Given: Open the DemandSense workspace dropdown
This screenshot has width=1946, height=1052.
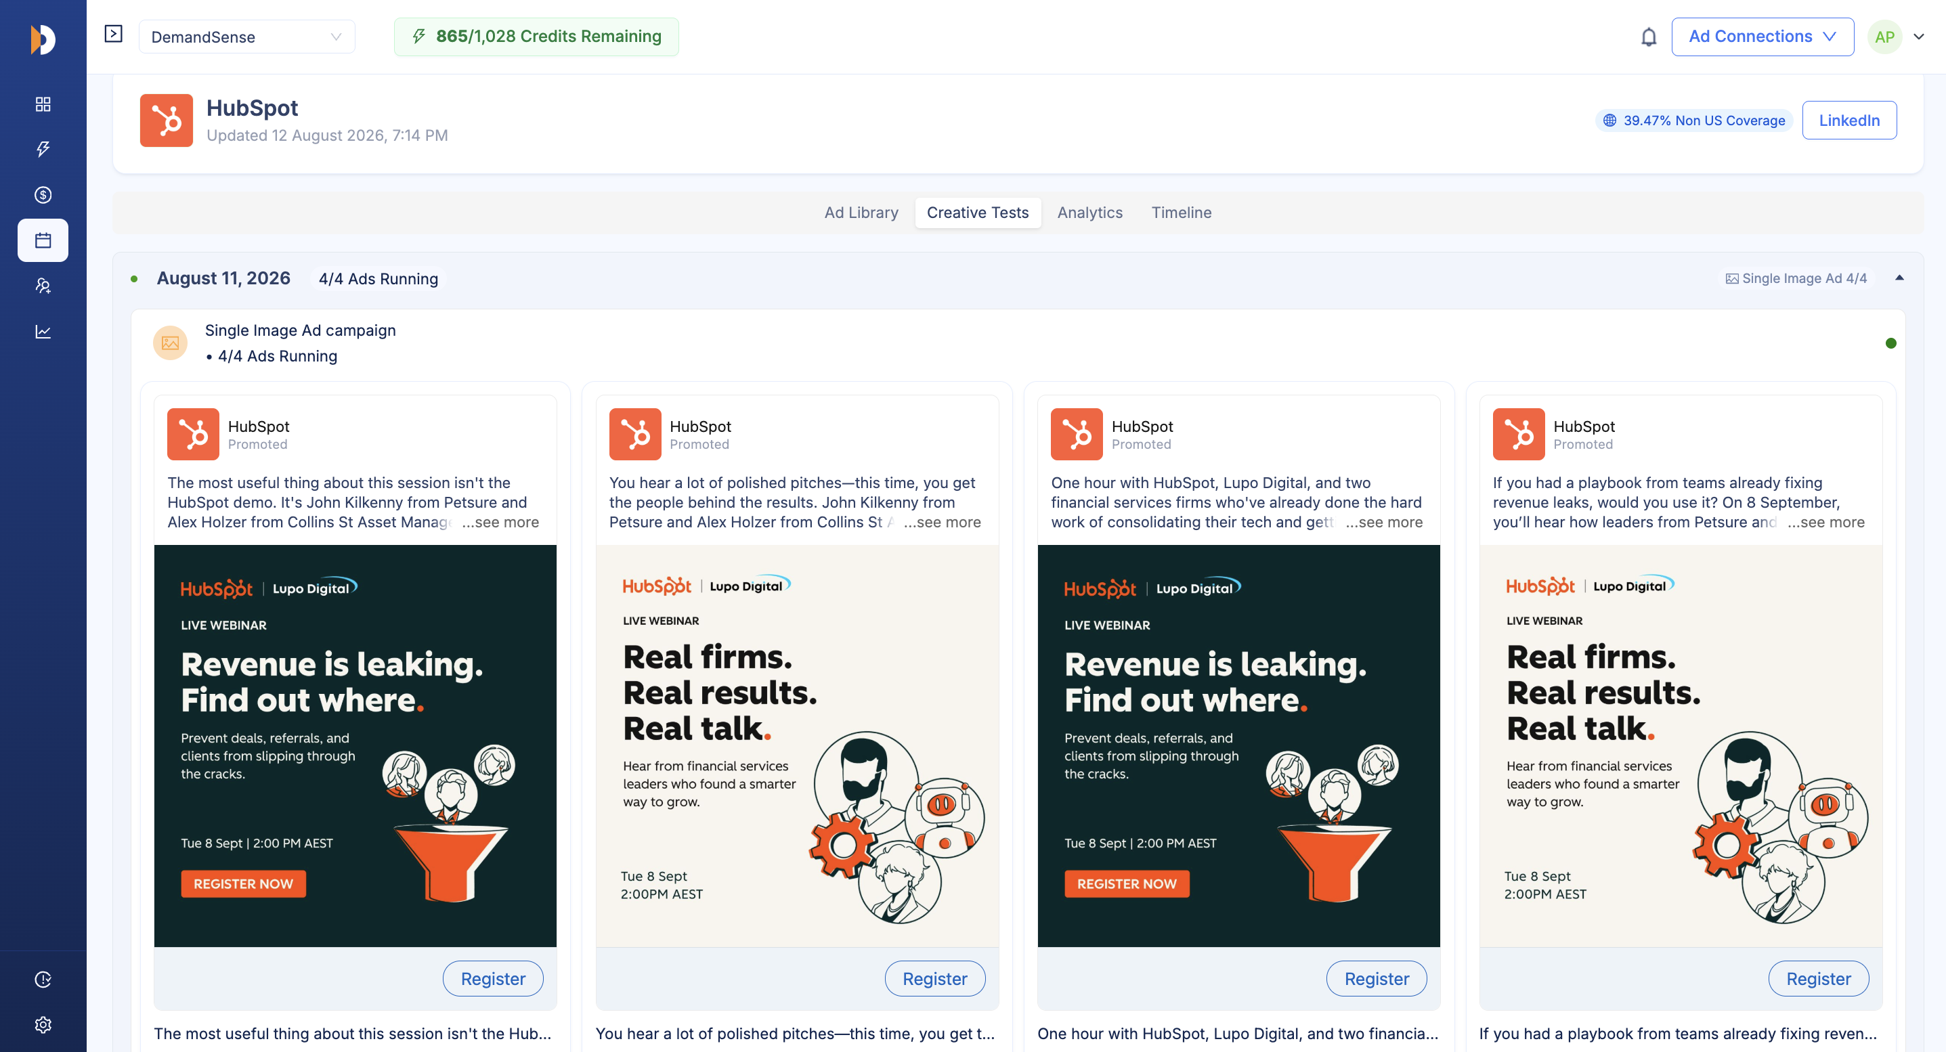Looking at the screenshot, I should (247, 37).
